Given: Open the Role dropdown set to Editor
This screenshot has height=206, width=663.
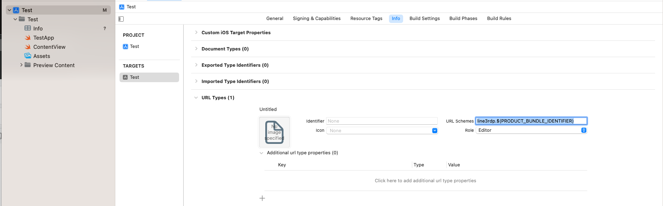Looking at the screenshot, I should click(531, 130).
